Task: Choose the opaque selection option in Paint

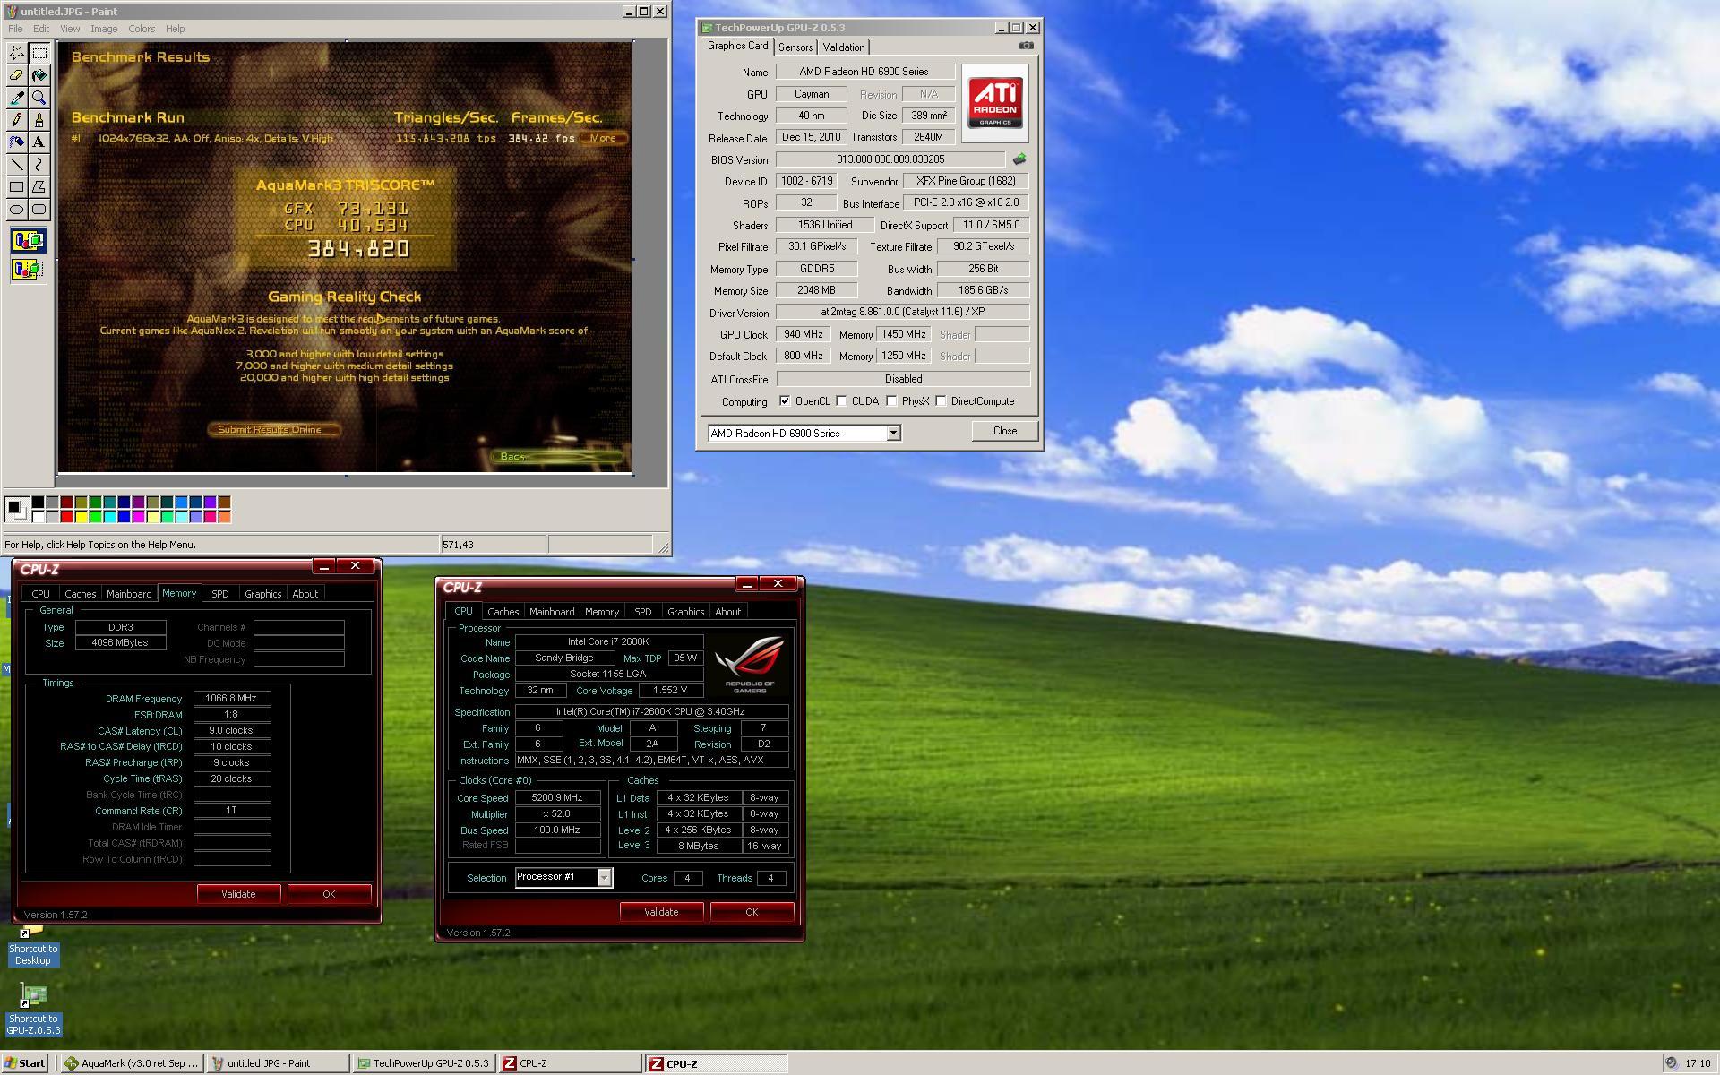Action: pyautogui.click(x=28, y=240)
